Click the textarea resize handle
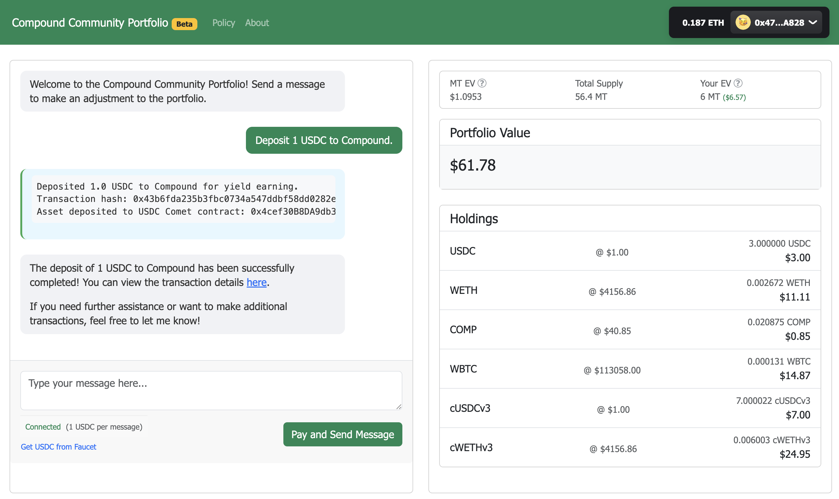This screenshot has height=499, width=839. coord(399,406)
